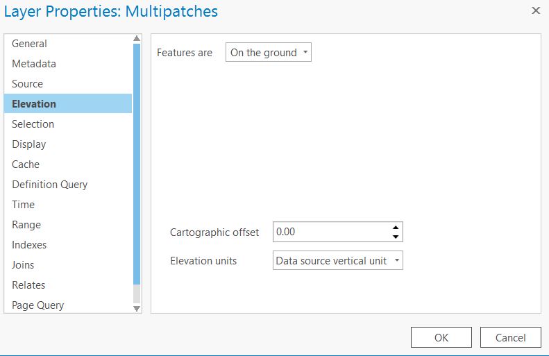Open the Elevation units dropdown

pyautogui.click(x=337, y=261)
